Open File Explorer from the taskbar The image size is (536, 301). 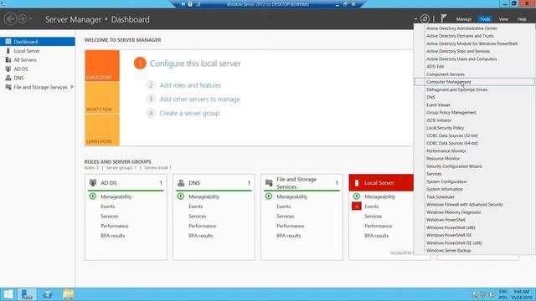pyautogui.click(x=68, y=294)
